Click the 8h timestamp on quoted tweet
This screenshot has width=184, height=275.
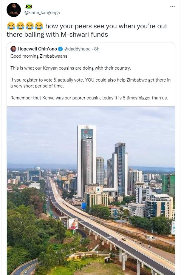(x=97, y=49)
